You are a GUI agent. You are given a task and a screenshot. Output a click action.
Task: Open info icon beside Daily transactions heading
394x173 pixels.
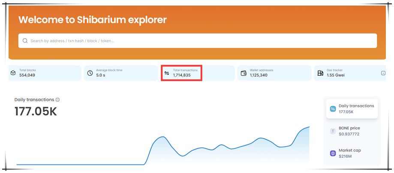pos(58,100)
